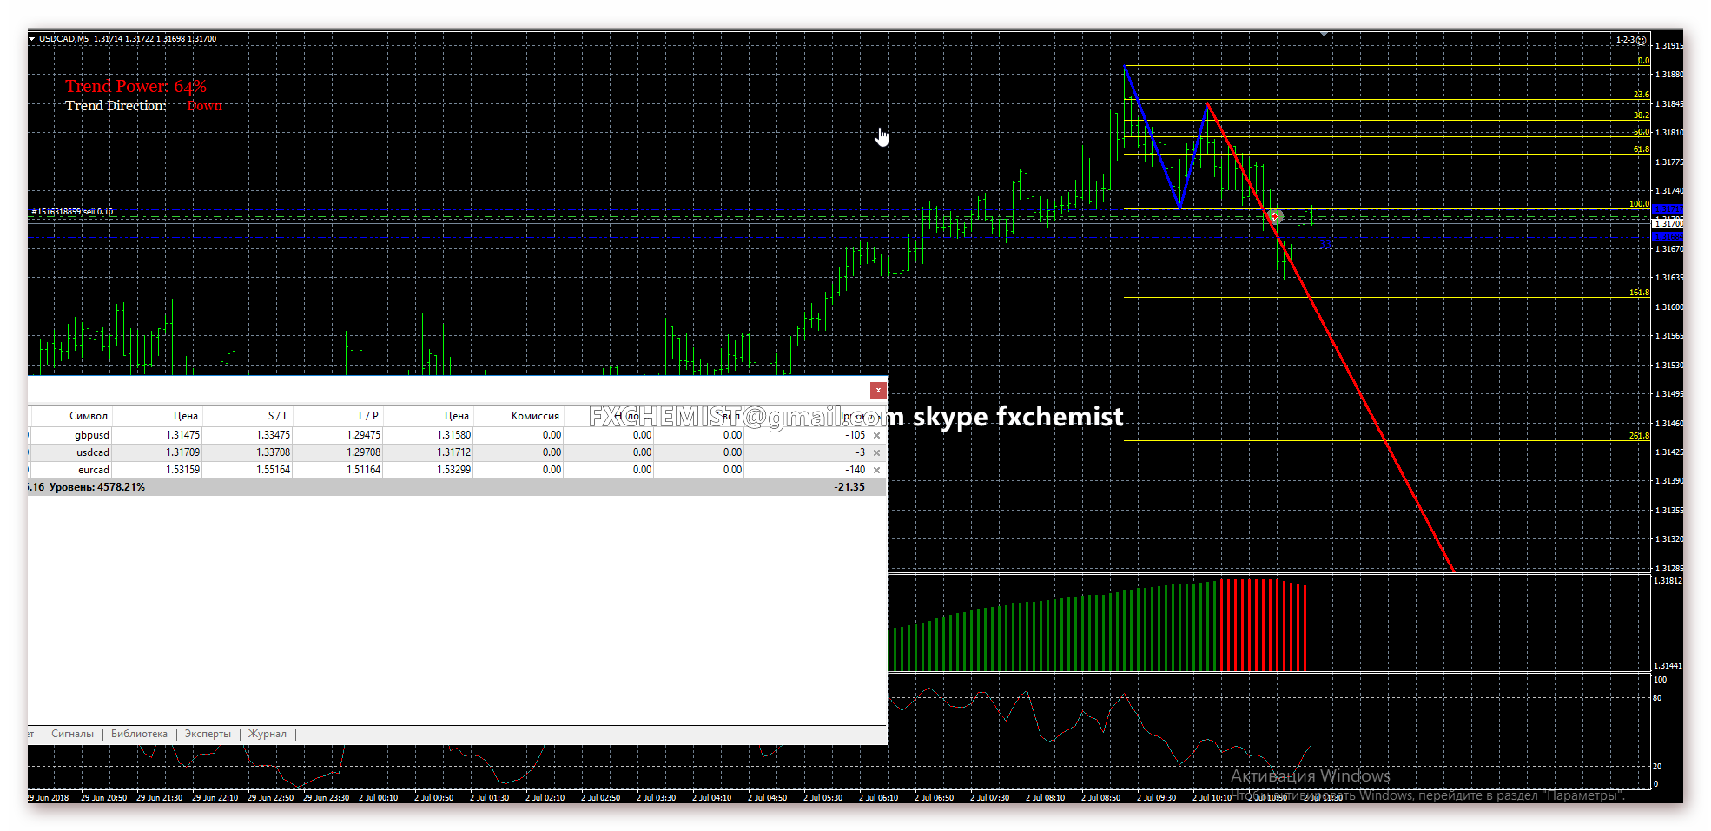The height and width of the screenshot is (831, 1711).
Task: Close the gbpusd order with its x icon
Action: [876, 436]
